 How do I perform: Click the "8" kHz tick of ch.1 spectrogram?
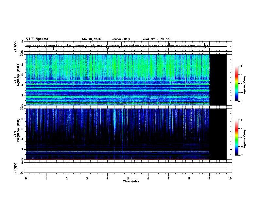[23, 65]
